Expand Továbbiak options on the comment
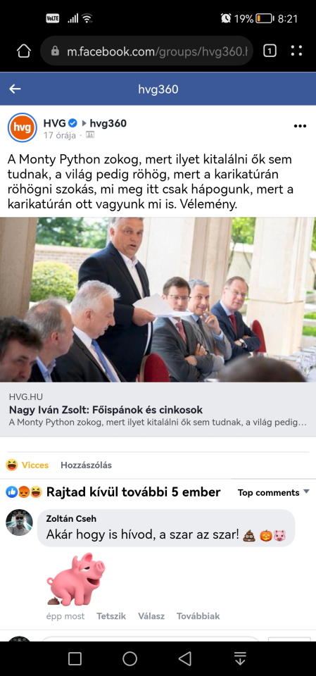Image resolution: width=316 pixels, height=676 pixels. (x=198, y=616)
